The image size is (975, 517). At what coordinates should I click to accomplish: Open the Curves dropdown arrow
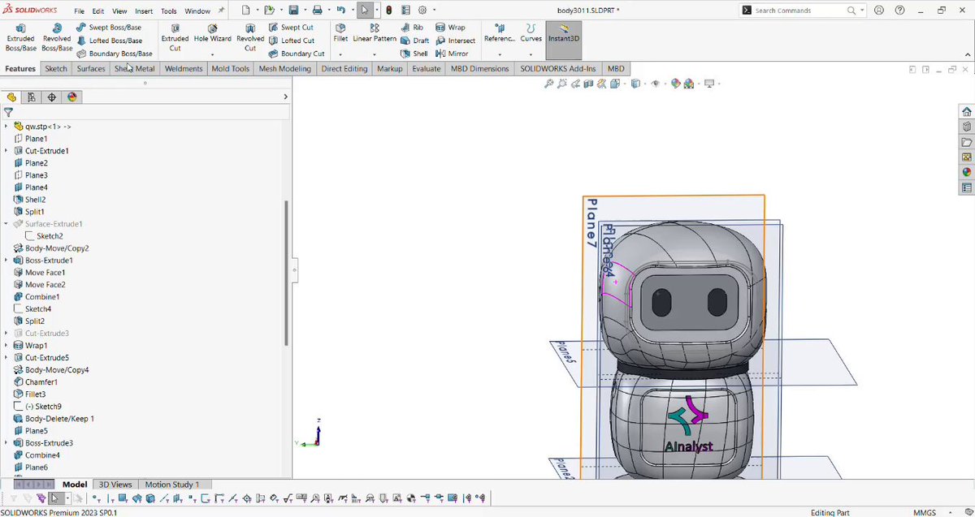click(531, 54)
